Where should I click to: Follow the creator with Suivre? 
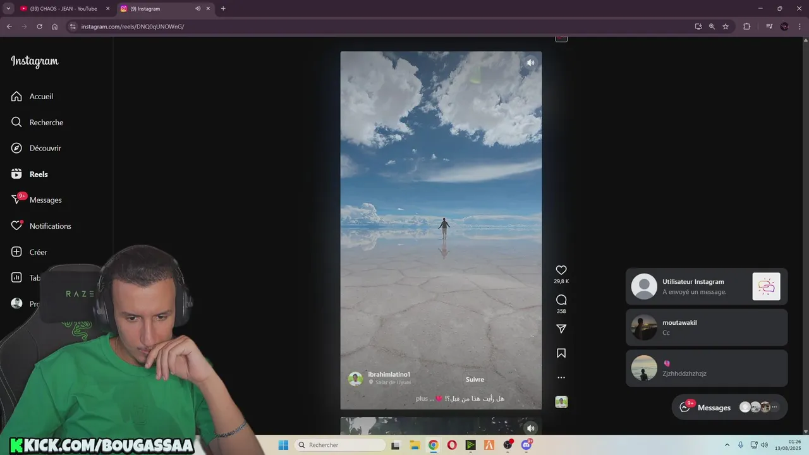pos(475,380)
